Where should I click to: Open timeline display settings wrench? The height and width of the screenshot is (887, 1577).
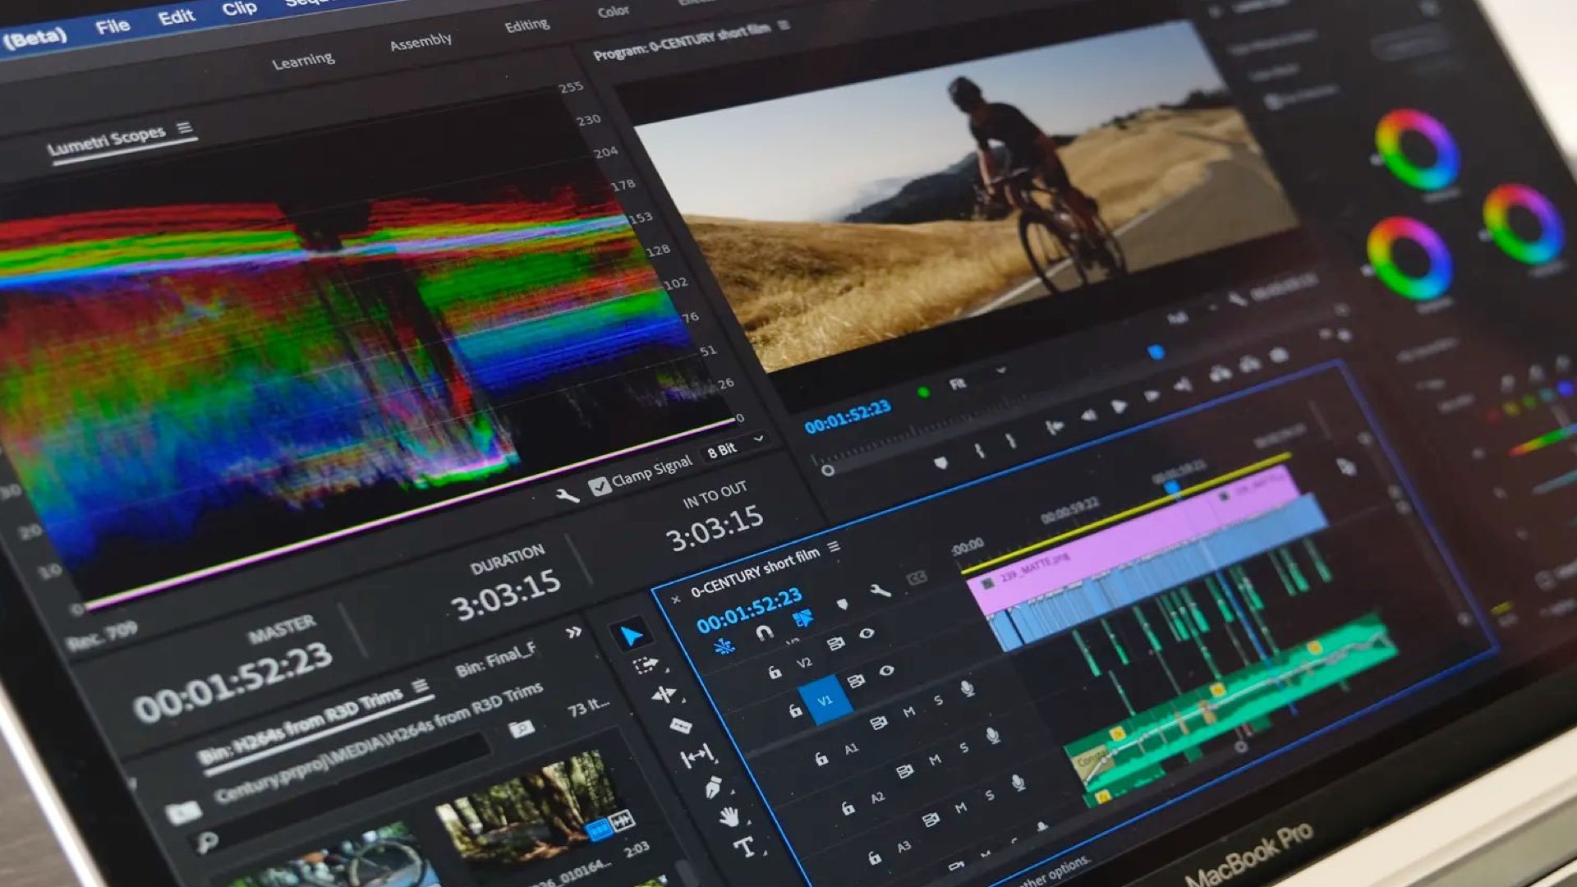pos(880,591)
